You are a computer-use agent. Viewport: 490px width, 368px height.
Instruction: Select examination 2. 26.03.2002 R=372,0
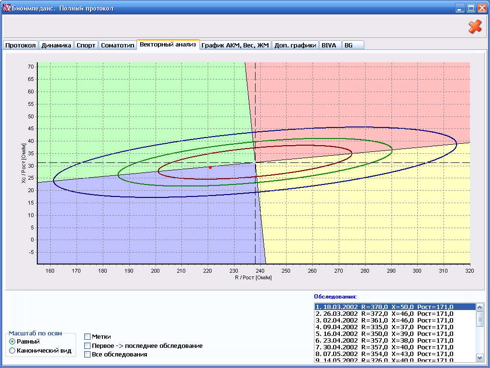click(395, 313)
